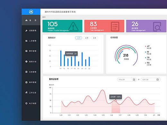This screenshot has height=125, width=167.
Task: Click the 案件达标率 chart heading
Action: 54,79
